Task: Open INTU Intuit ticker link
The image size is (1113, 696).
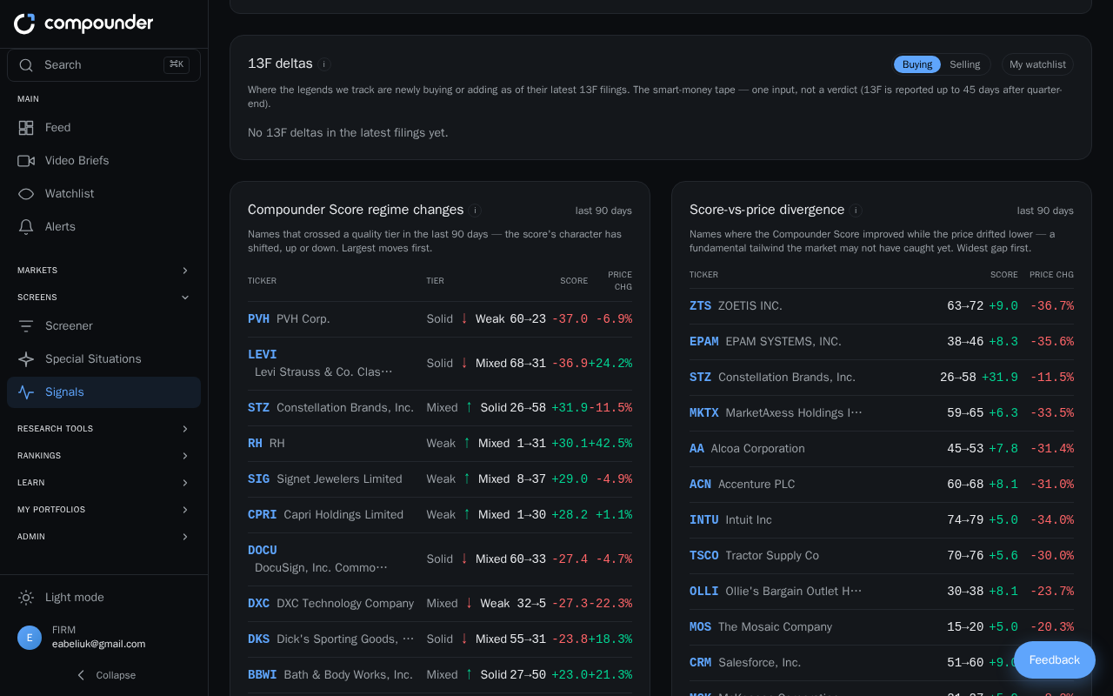Action: tap(703, 520)
